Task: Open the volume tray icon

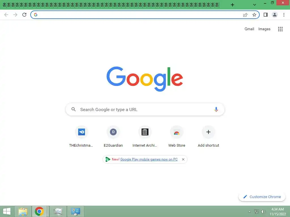Action: click(263, 211)
